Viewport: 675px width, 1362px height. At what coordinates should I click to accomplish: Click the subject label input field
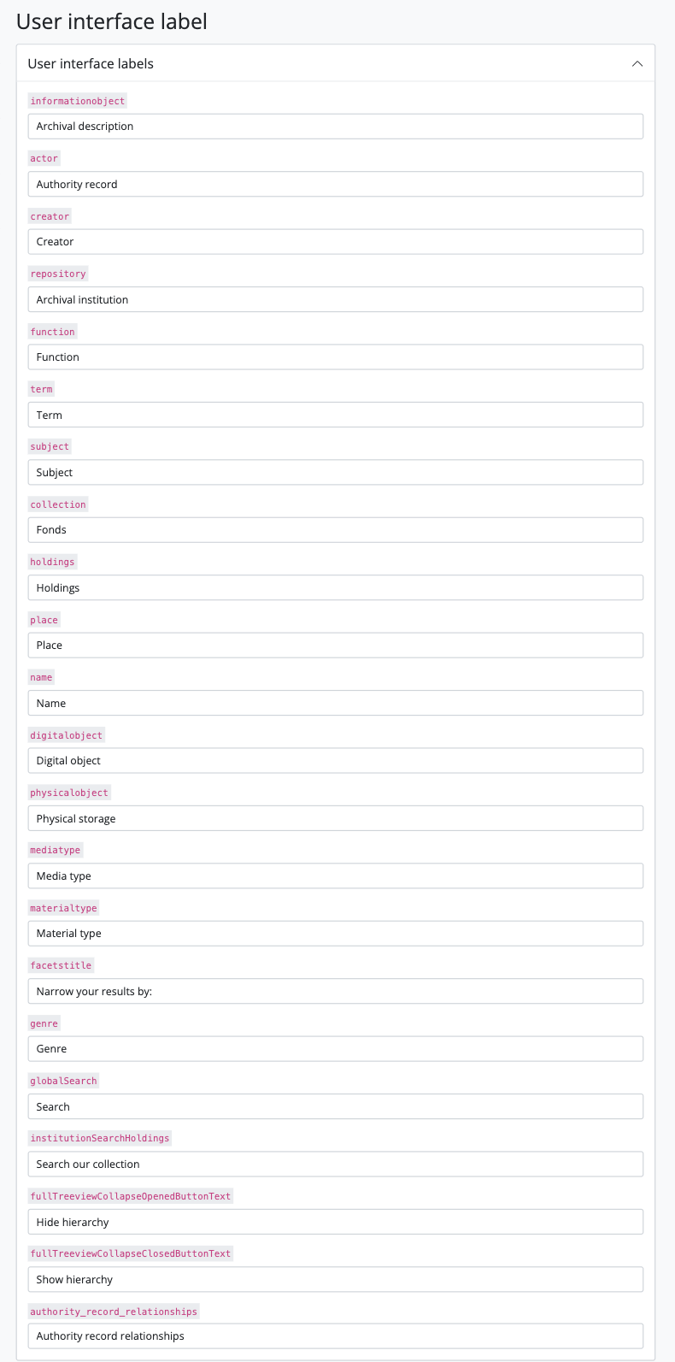tap(335, 472)
